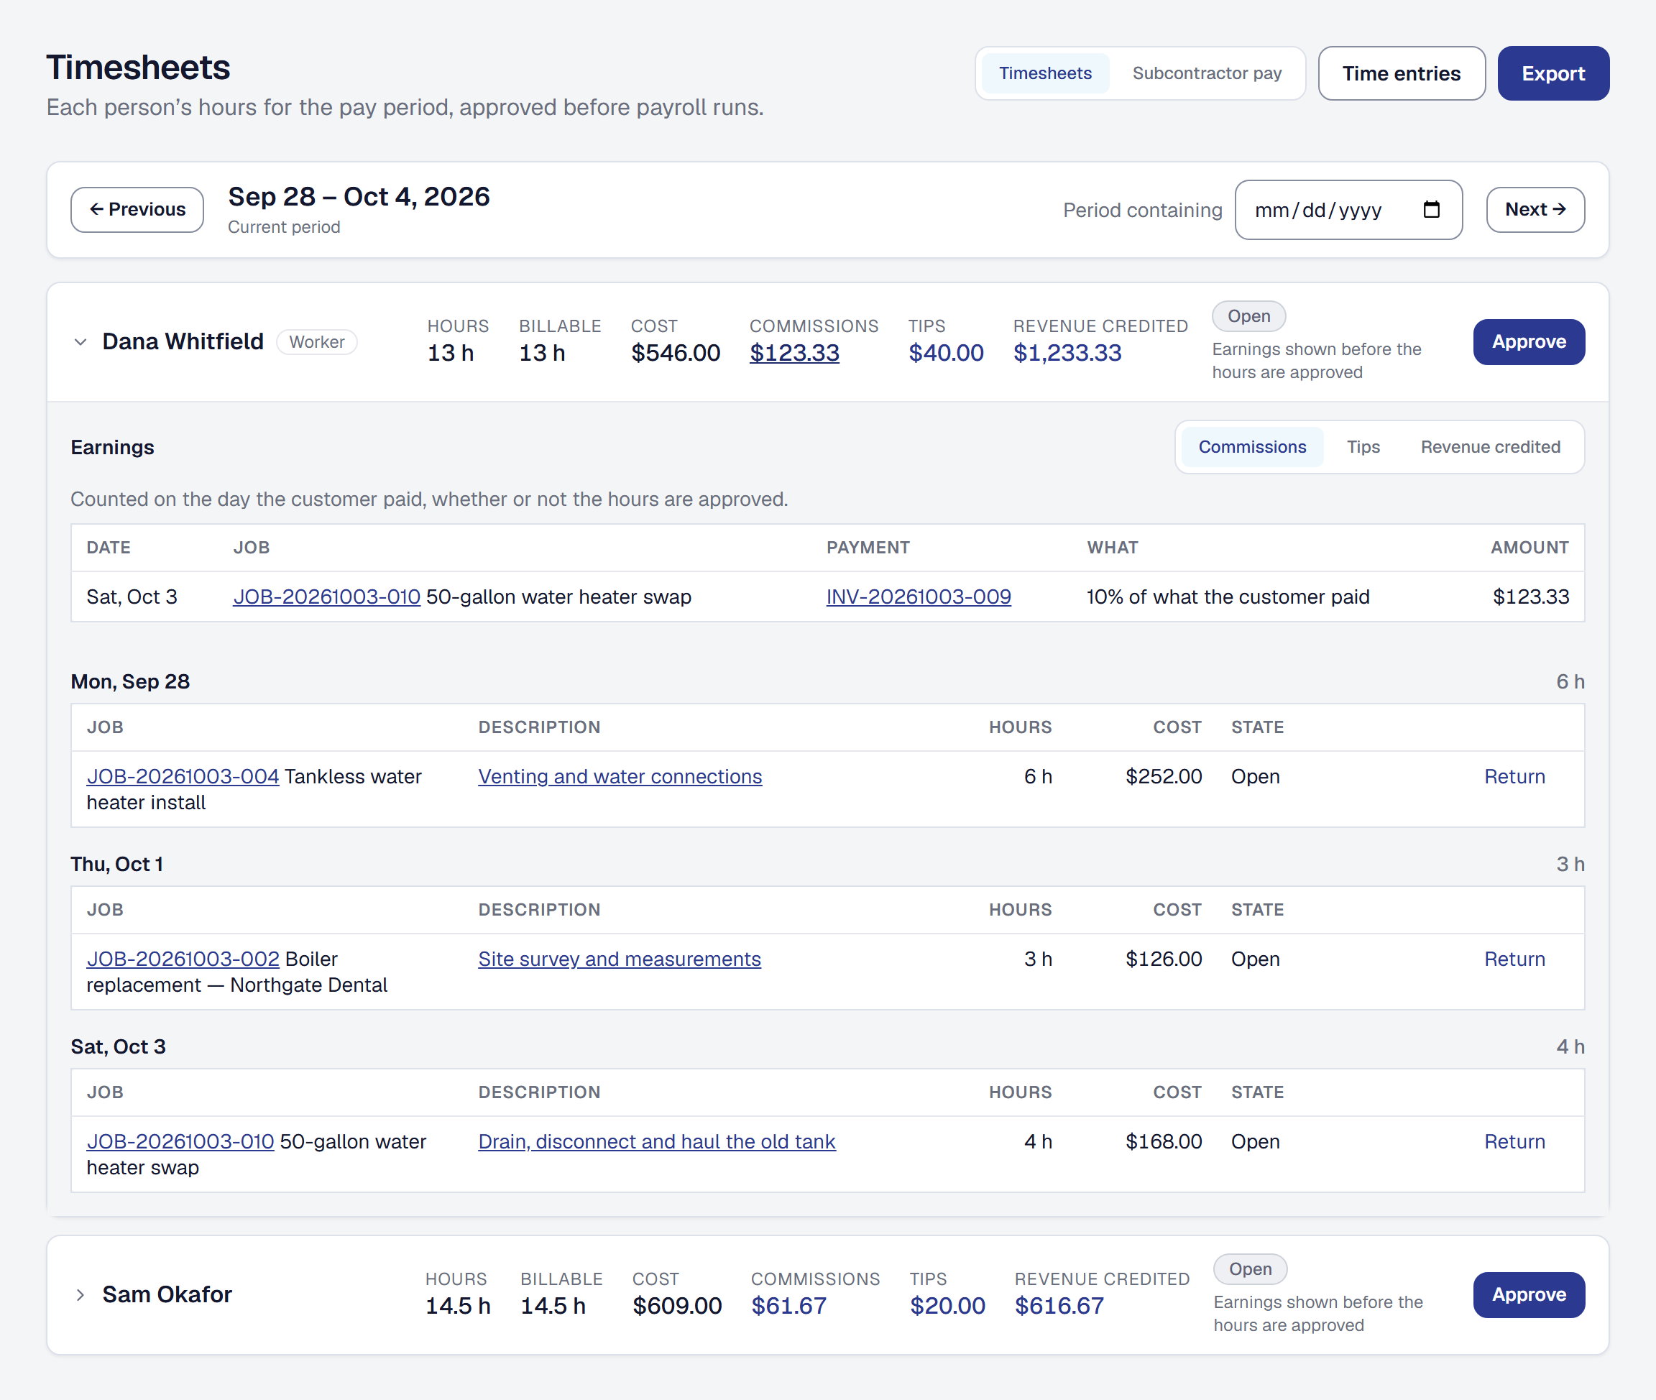Go to the Previous pay period
Viewport: 1656px width, 1400px height.
137,210
